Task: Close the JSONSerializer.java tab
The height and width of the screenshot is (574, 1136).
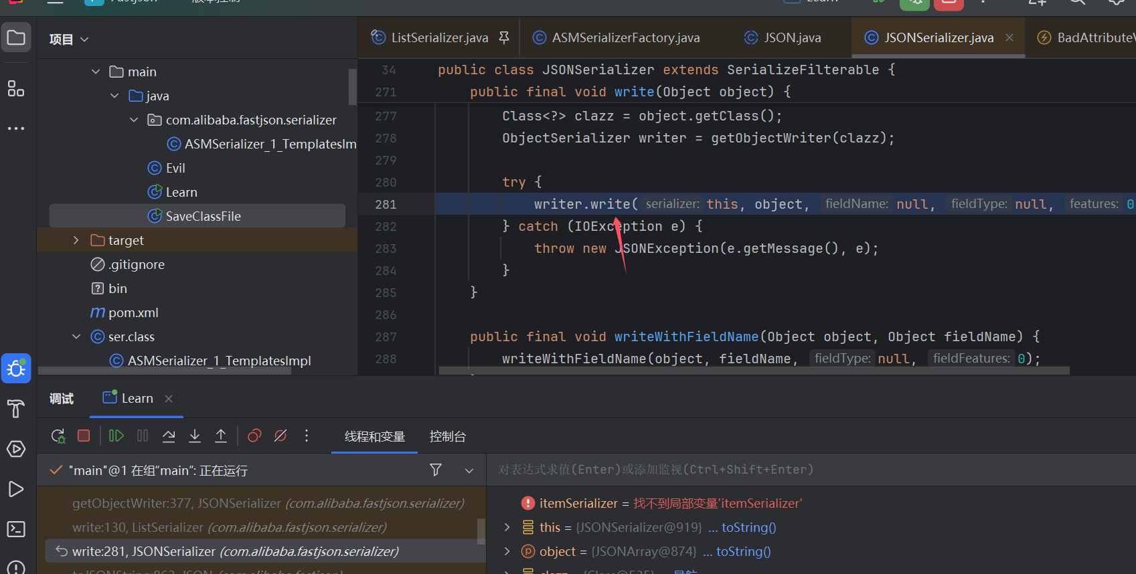Action: (1009, 37)
